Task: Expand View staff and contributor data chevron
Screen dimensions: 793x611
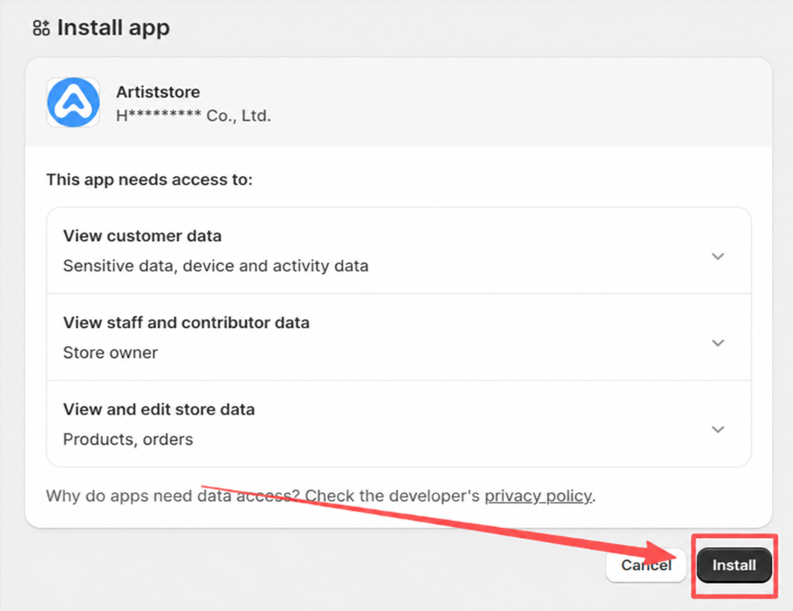Action: tap(718, 343)
